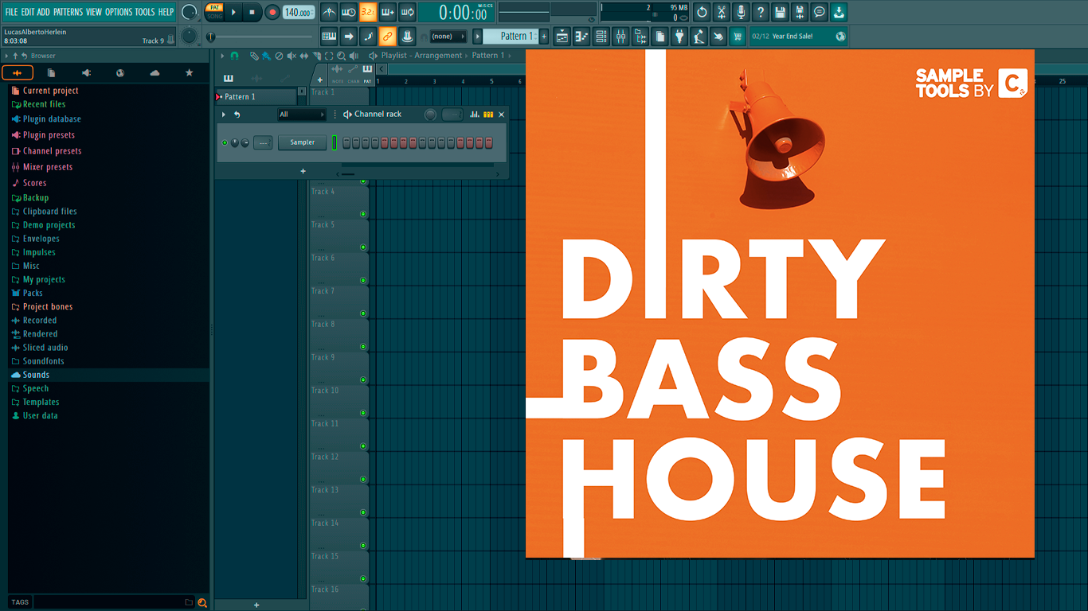Viewport: 1088px width, 611px height.
Task: Open the speech bubble info icon
Action: [819, 12]
